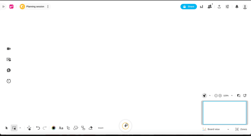Click the round plus add button
This screenshot has height=136, width=251.
[125, 126]
